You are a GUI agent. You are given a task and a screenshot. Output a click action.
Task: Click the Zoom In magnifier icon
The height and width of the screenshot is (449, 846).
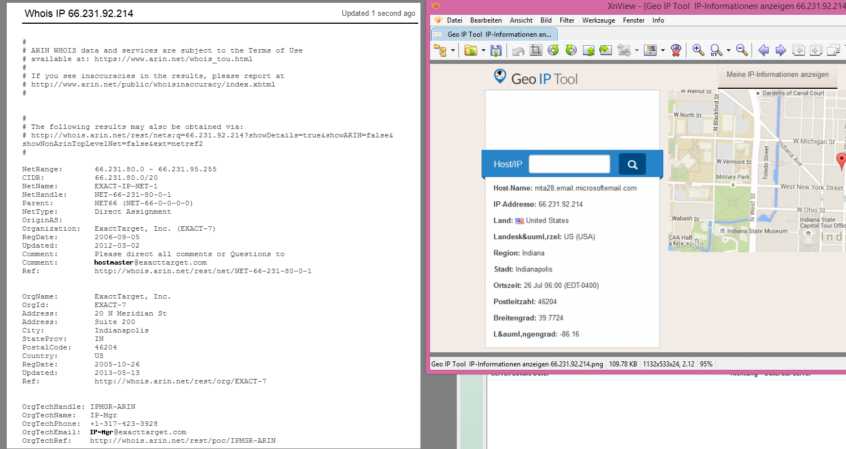click(698, 50)
